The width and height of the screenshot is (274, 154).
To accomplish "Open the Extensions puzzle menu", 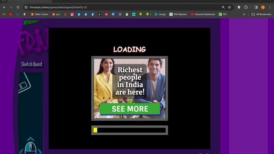I will 246,7.
